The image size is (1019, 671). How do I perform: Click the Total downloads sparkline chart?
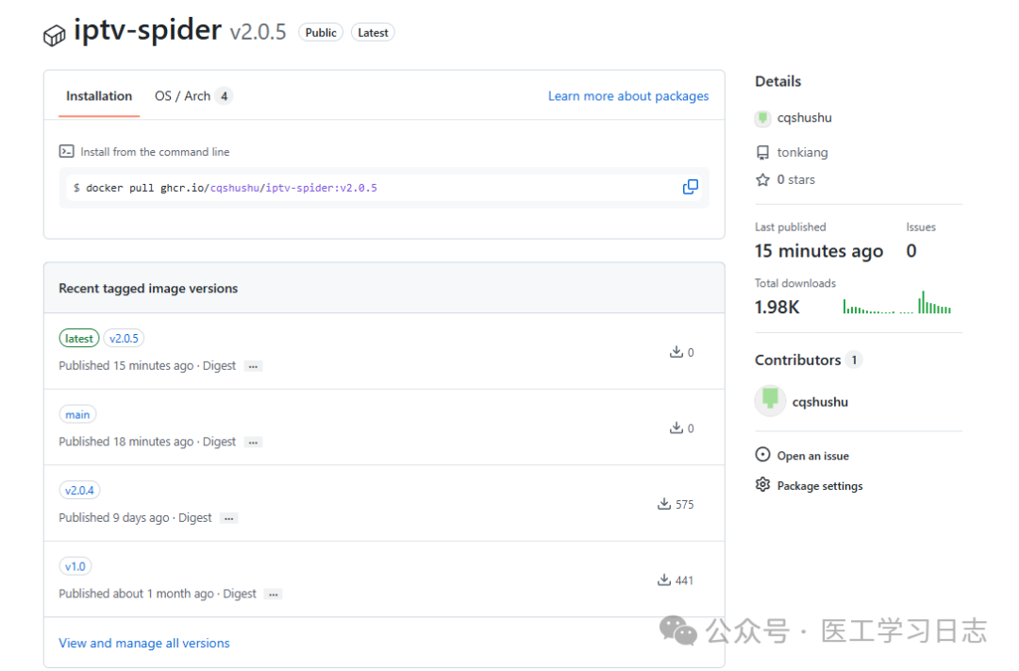[896, 304]
